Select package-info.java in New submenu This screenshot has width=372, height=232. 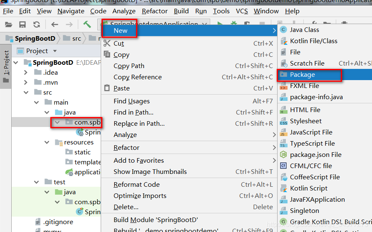tap(325, 97)
